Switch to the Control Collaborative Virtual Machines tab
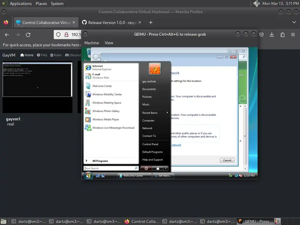 pos(46,23)
